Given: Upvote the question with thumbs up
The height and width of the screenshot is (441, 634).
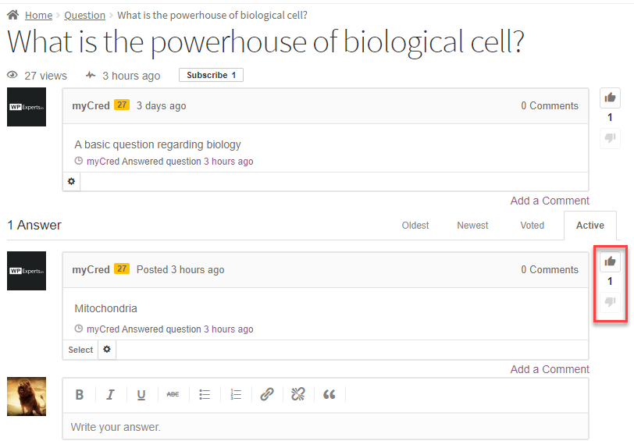Looking at the screenshot, I should (610, 98).
